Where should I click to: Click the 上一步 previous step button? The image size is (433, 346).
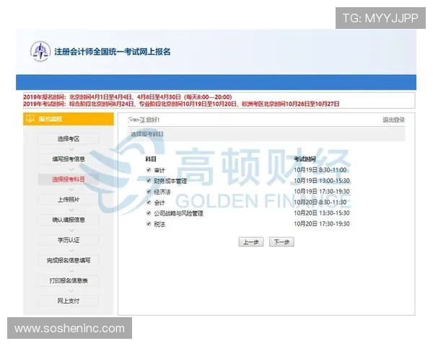pyautogui.click(x=250, y=242)
